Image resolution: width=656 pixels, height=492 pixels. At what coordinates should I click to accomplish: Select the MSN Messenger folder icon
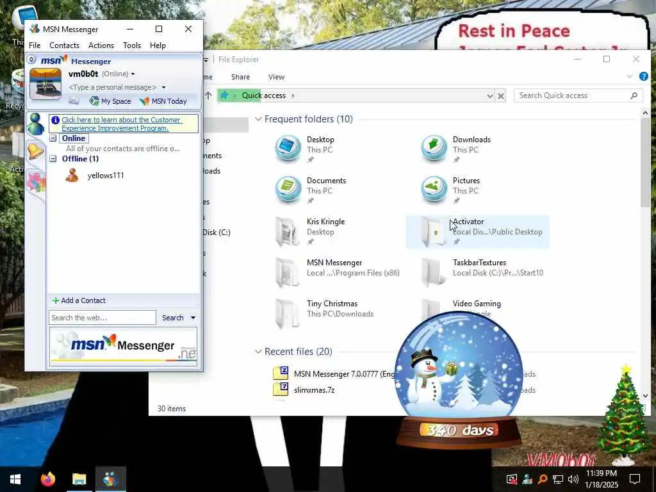coord(288,272)
